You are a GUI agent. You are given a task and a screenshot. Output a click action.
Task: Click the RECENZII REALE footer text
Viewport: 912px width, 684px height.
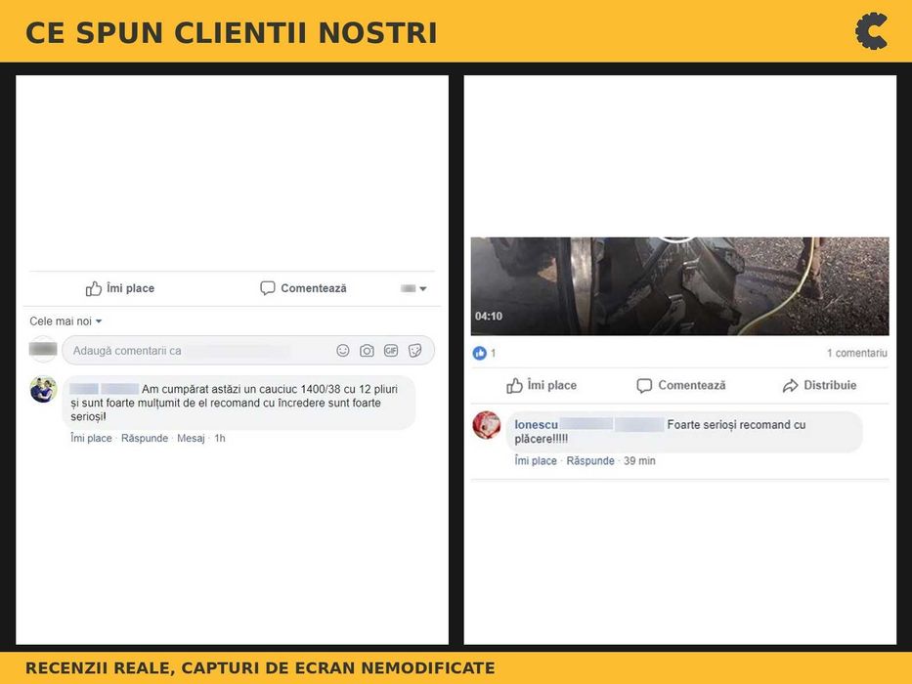pos(260,667)
